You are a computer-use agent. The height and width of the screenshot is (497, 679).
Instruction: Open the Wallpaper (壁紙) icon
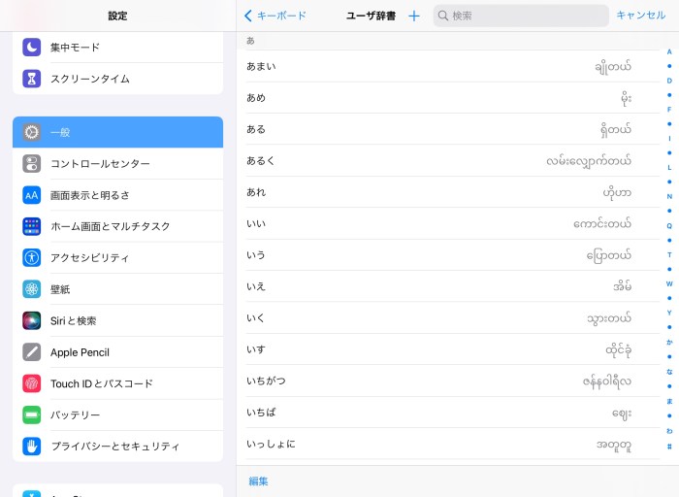pyautogui.click(x=32, y=289)
